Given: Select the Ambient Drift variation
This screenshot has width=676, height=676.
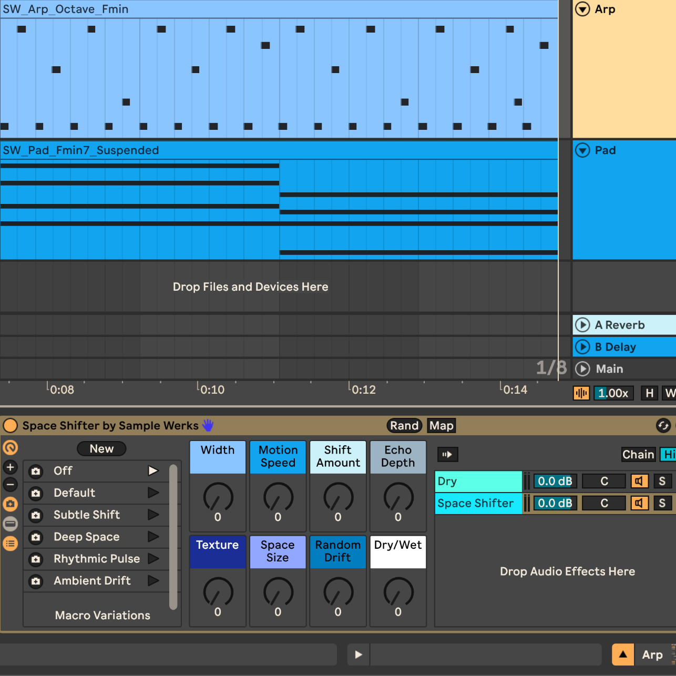Looking at the screenshot, I should click(x=92, y=580).
